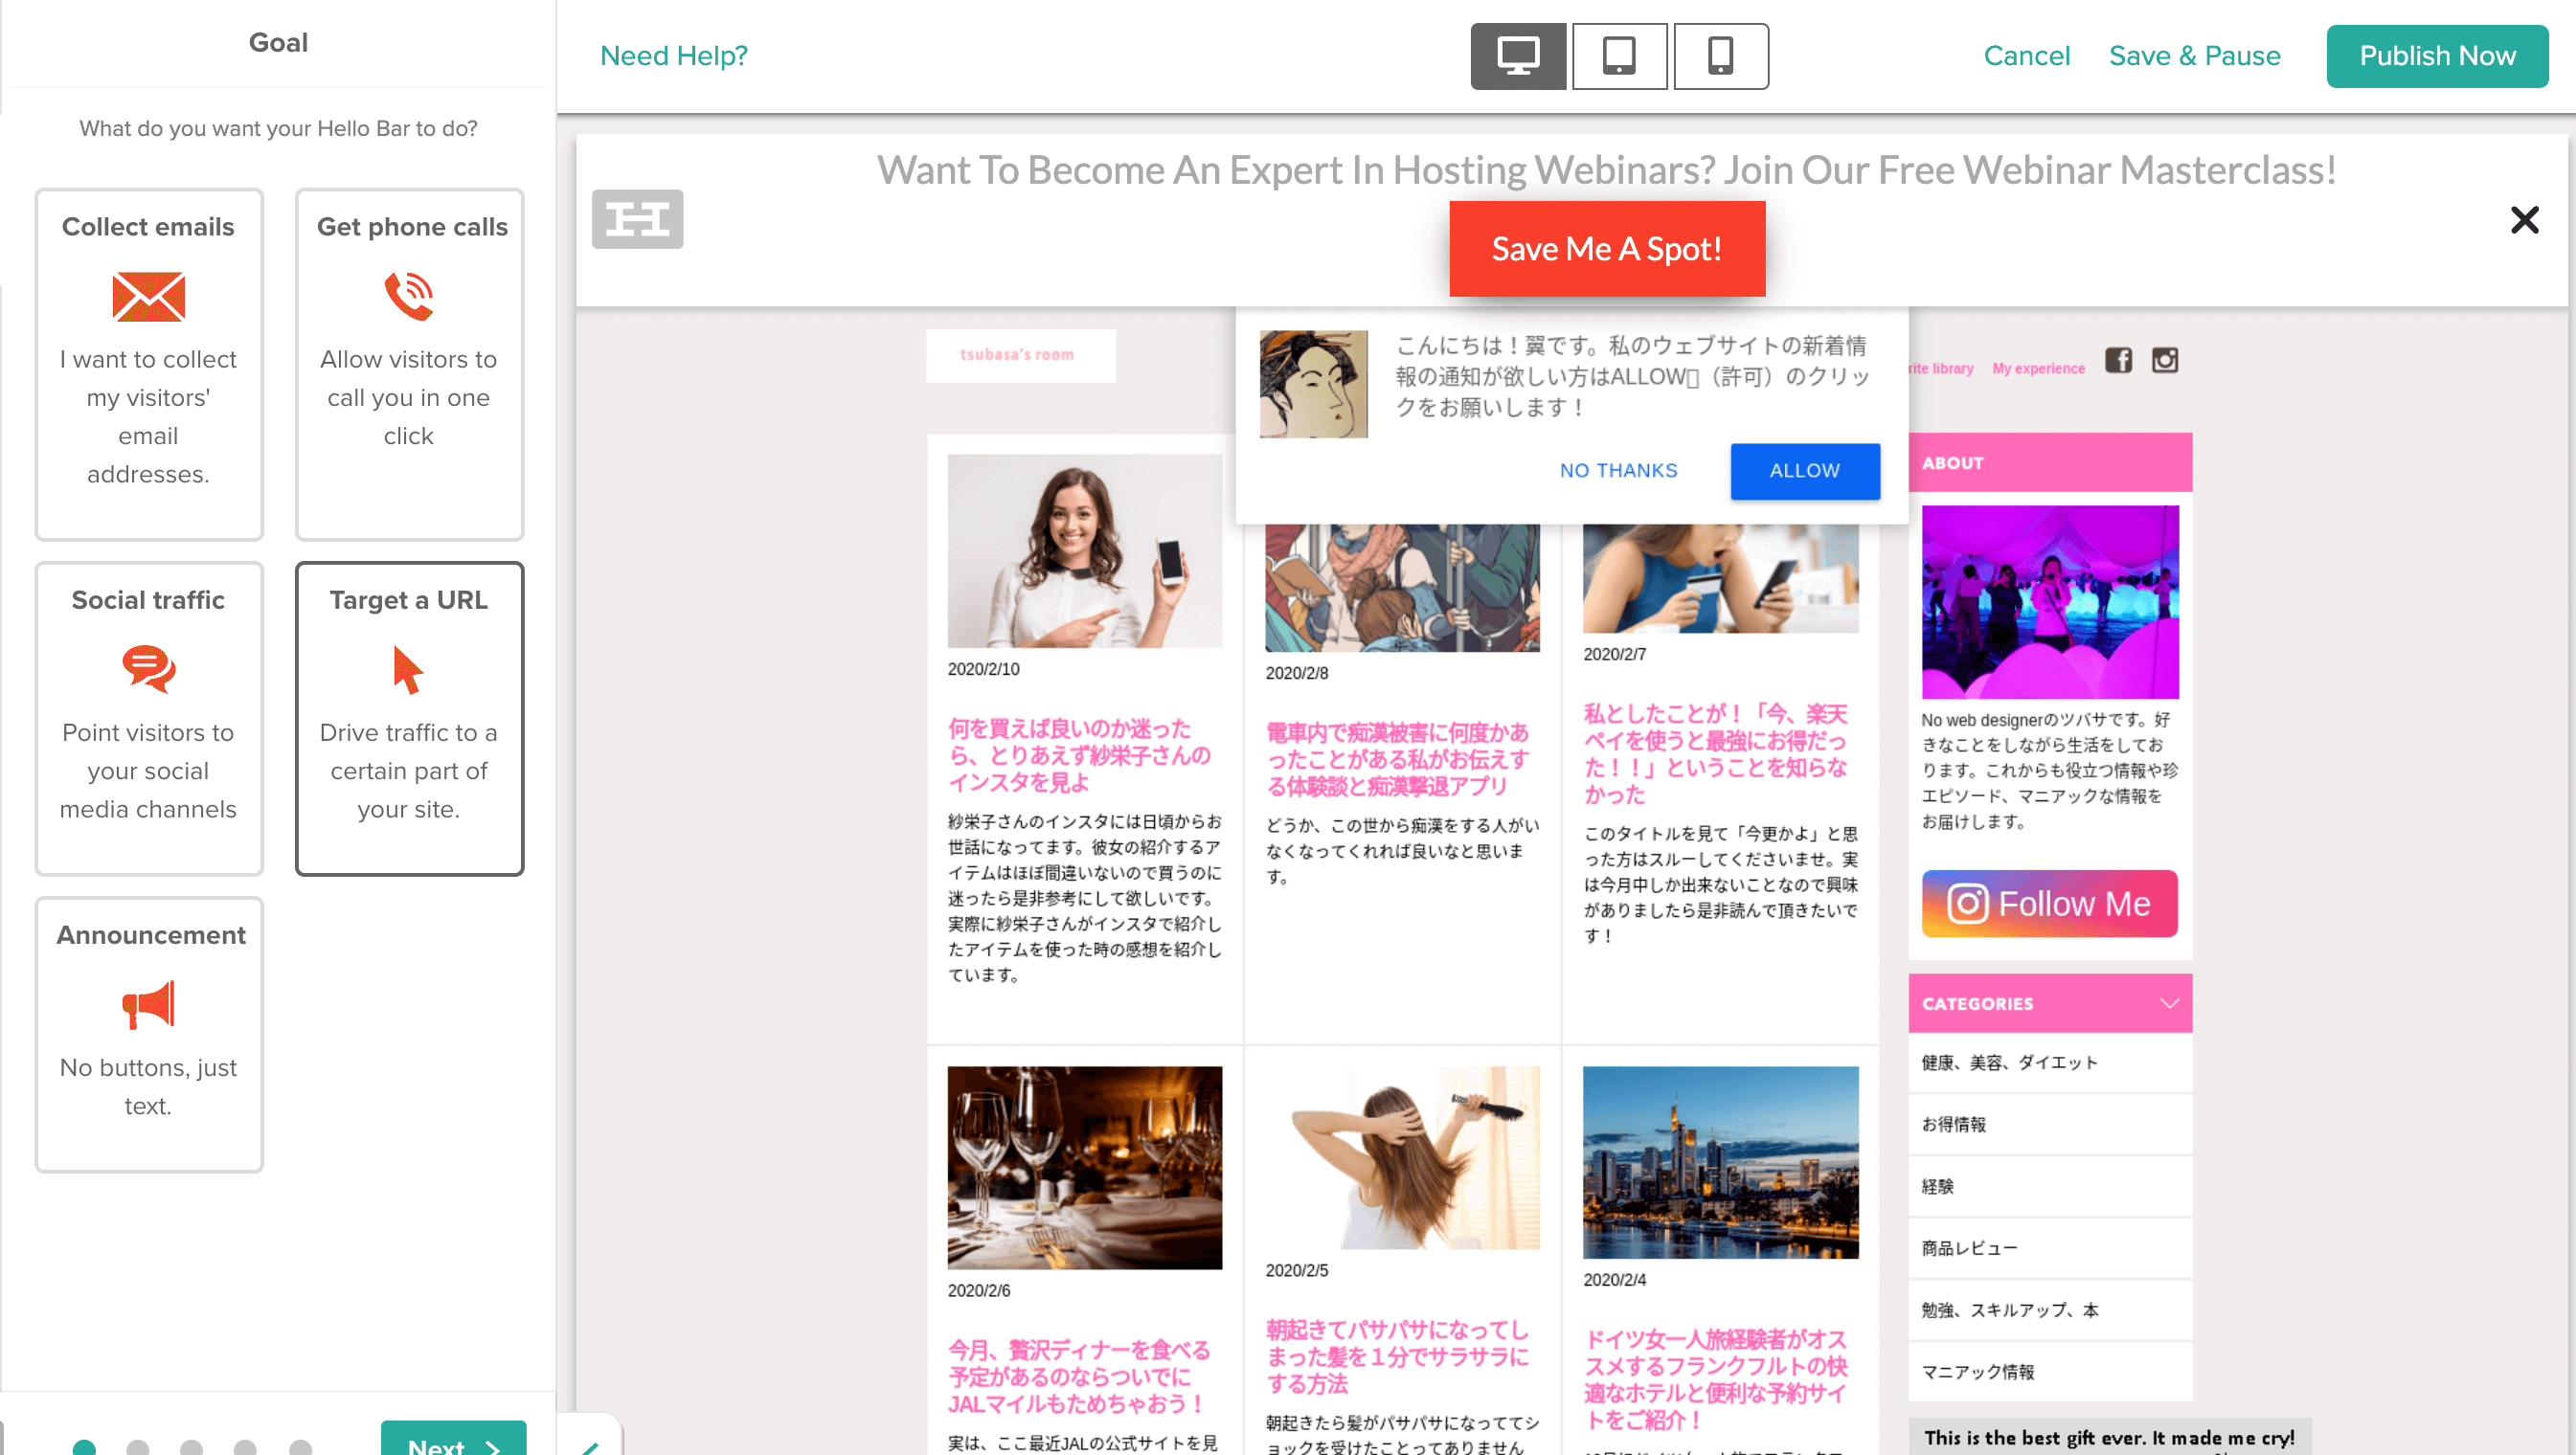Select the Target a URL goal card
Image resolution: width=2576 pixels, height=1455 pixels.
[409, 719]
